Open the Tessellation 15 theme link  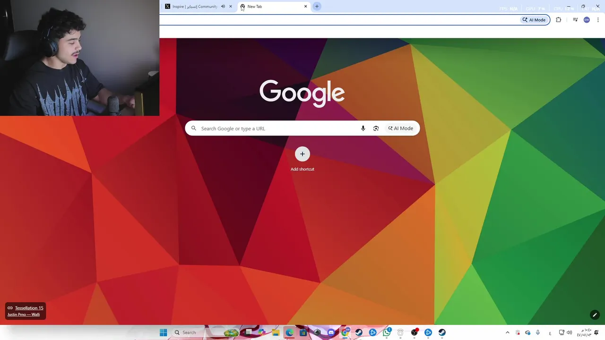tap(29, 308)
